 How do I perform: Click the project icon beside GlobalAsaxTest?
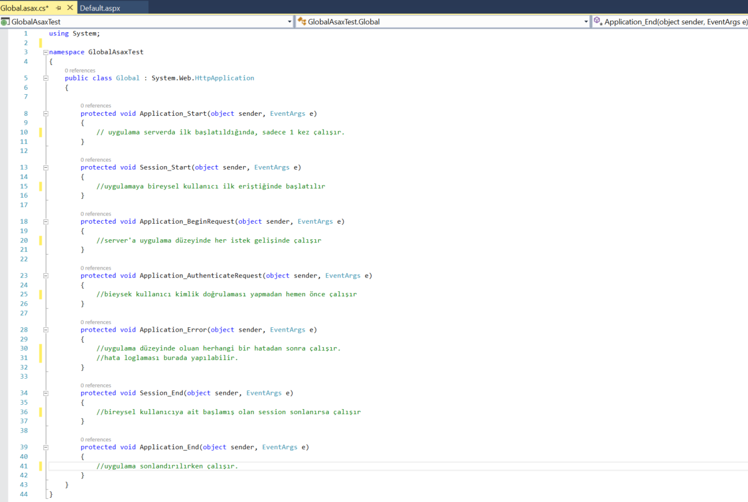(5, 22)
